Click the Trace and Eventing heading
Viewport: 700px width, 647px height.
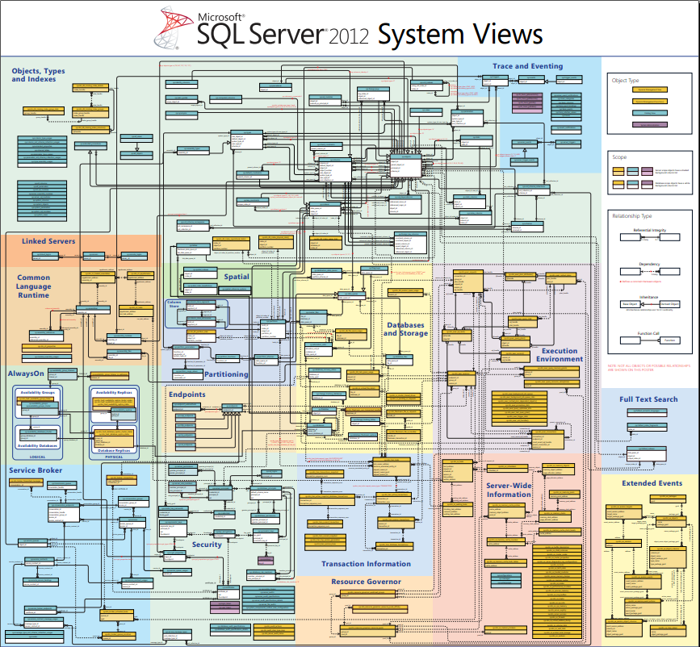(527, 66)
